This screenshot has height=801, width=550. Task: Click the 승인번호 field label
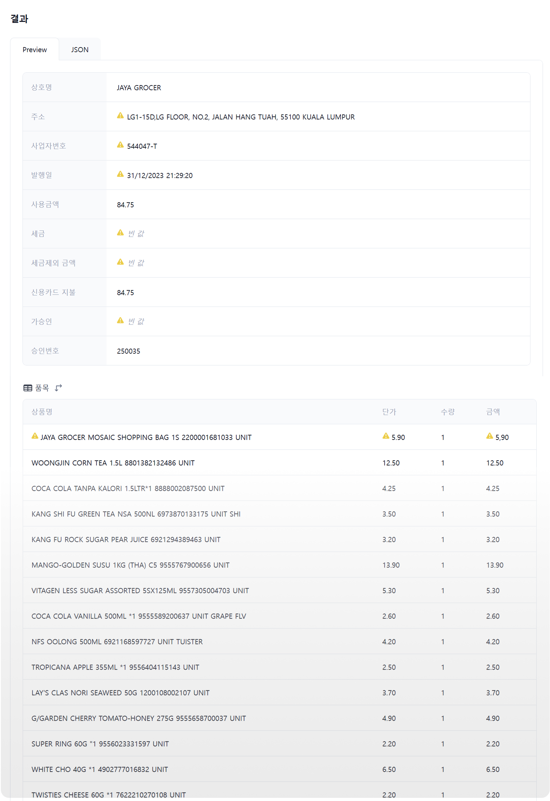(x=45, y=351)
